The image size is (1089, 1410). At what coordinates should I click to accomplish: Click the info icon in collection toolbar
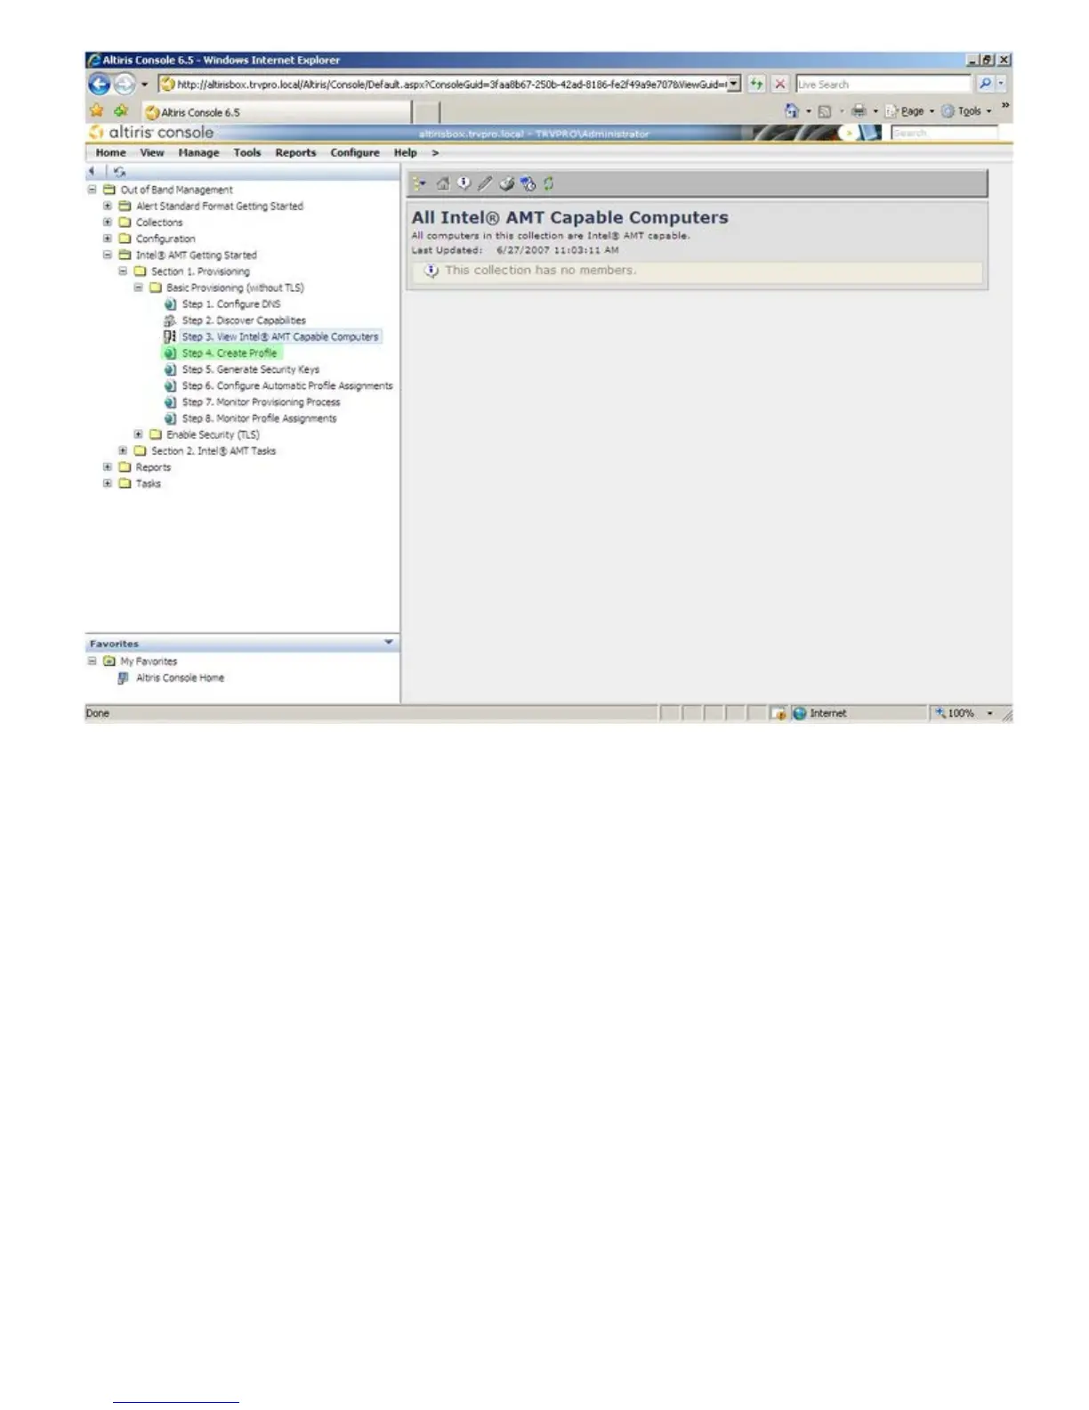click(x=464, y=183)
